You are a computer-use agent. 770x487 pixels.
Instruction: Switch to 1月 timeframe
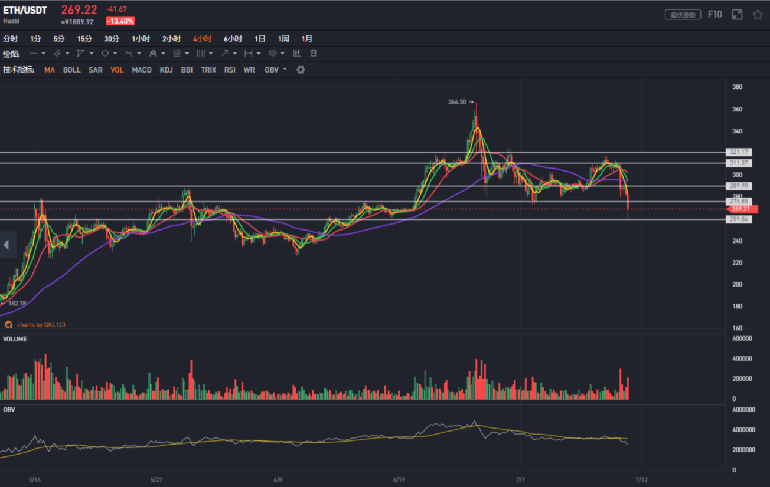(307, 39)
